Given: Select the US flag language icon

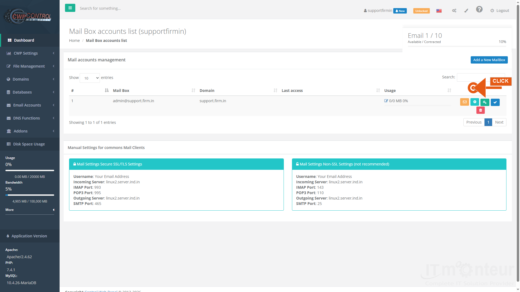Looking at the screenshot, I should (x=439, y=11).
